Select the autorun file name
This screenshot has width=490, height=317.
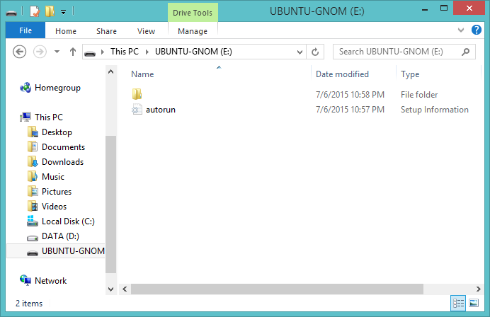click(x=161, y=110)
